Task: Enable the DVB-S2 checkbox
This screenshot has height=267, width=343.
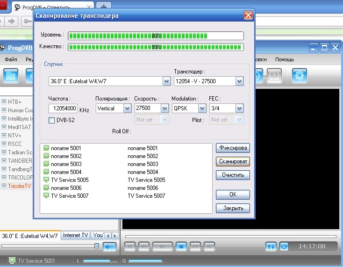Action: tap(52, 120)
